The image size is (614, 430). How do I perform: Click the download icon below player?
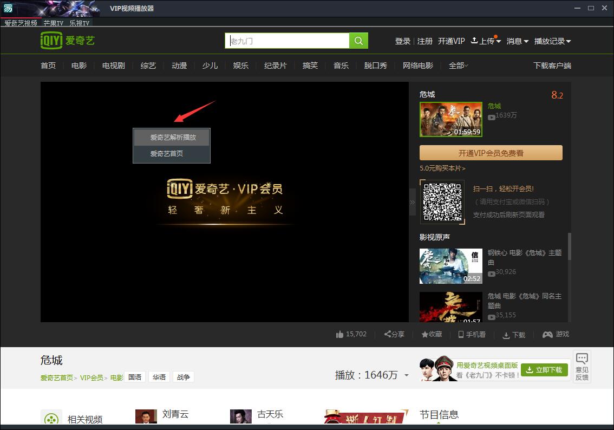(506, 335)
